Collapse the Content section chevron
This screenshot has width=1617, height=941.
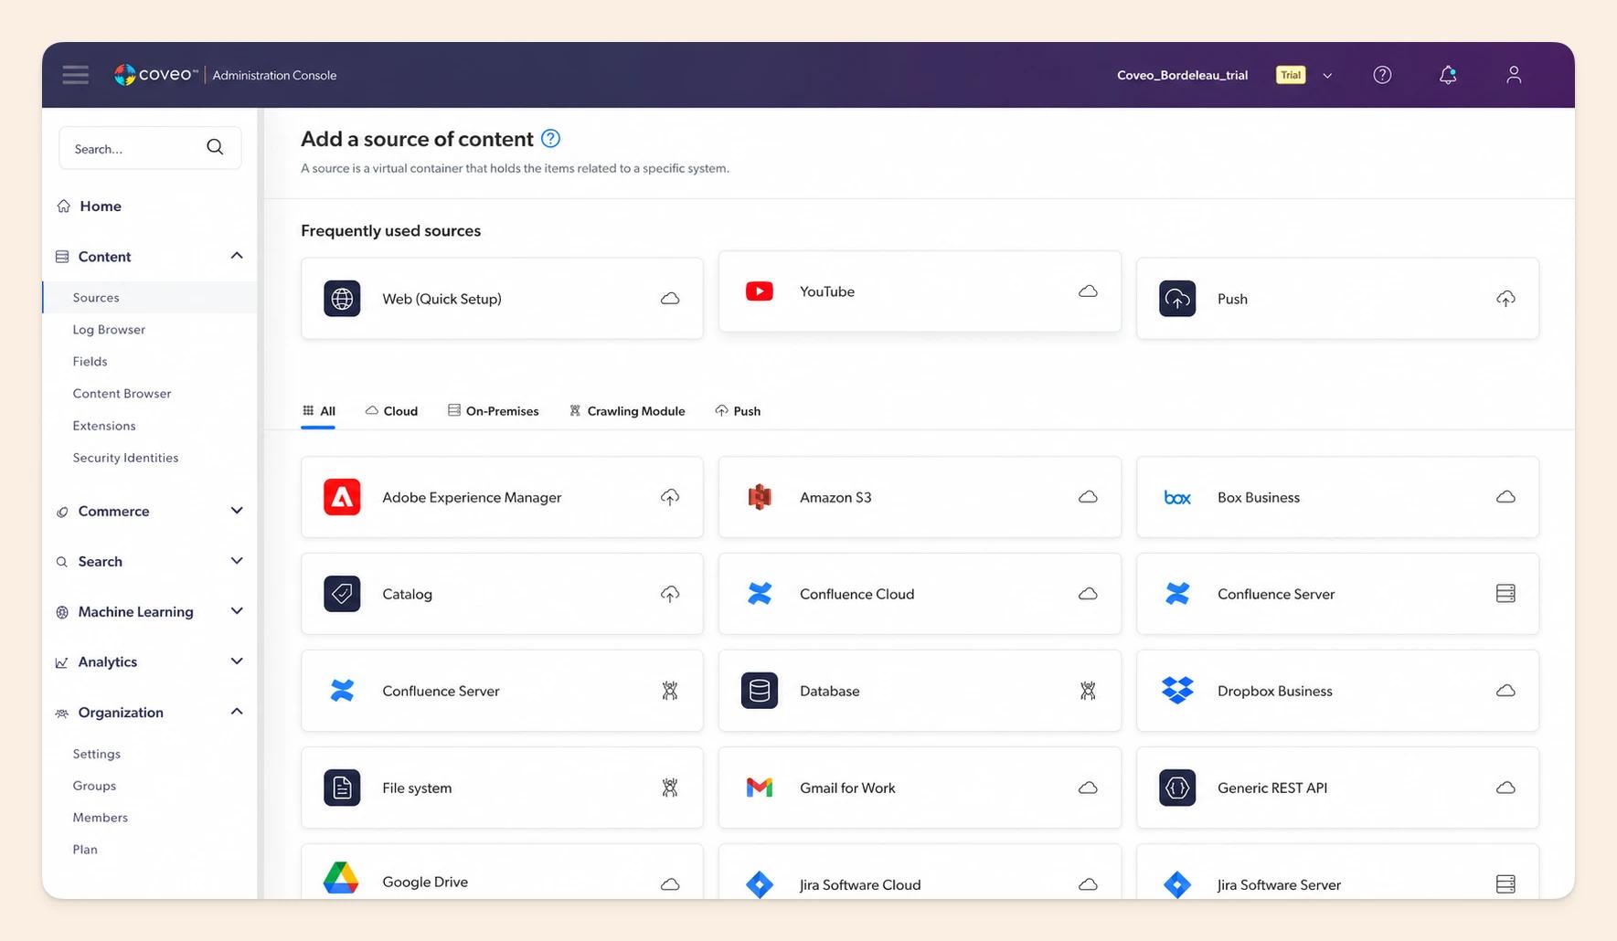237,256
